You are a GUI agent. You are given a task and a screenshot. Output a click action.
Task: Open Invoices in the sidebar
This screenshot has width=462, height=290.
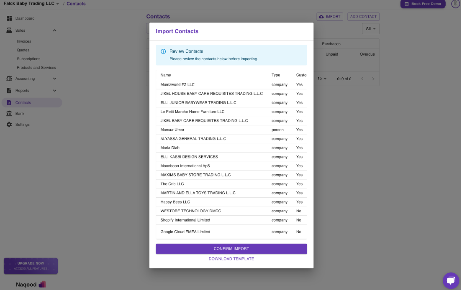pos(24,41)
